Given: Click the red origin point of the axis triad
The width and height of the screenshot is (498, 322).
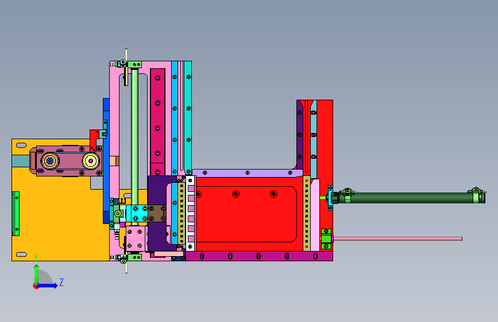Looking at the screenshot, I should (x=36, y=286).
